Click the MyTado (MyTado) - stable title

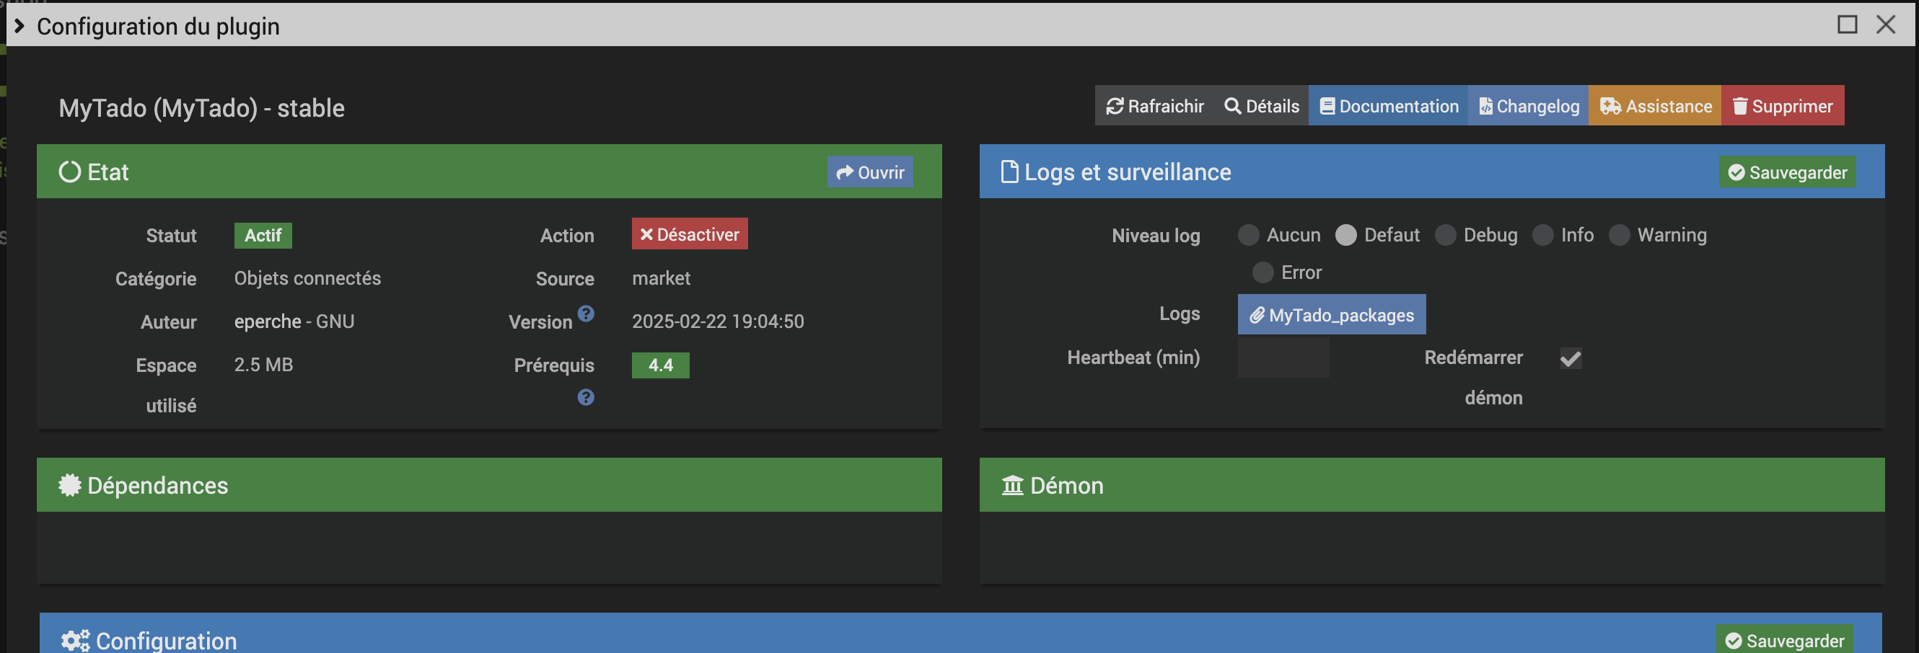tap(202, 109)
